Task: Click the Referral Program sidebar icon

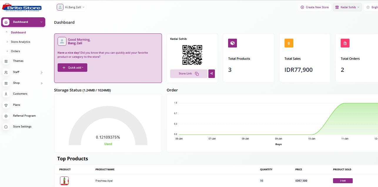Action: 6,116
